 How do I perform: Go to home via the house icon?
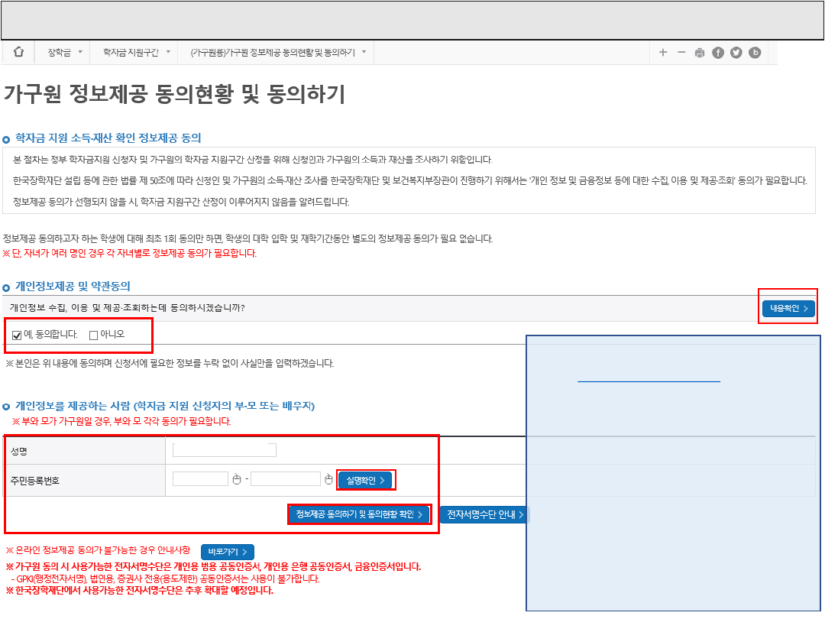click(19, 53)
